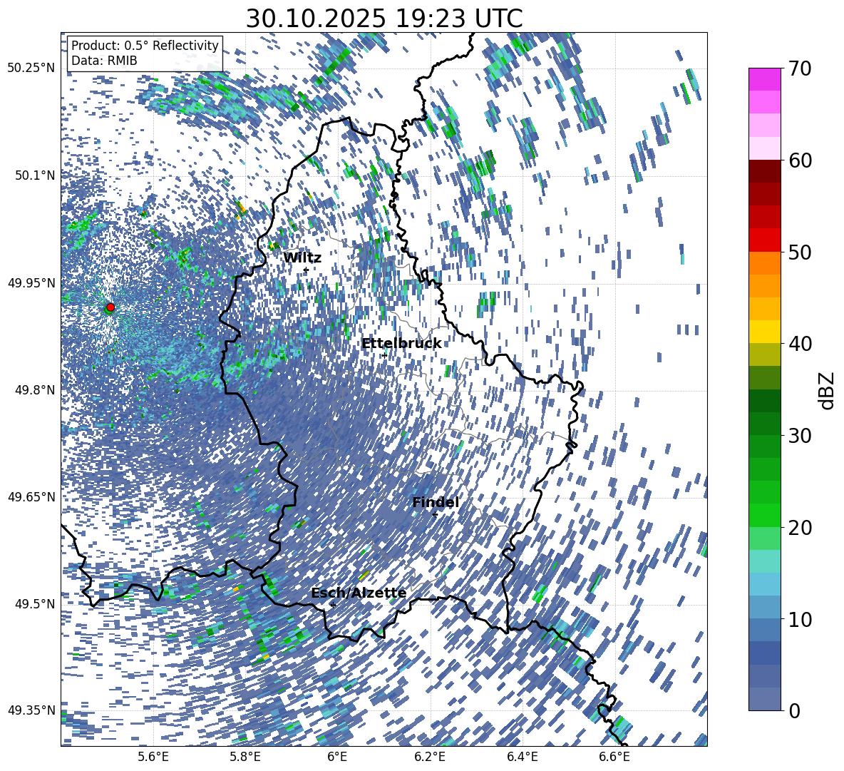Select the Ettelbruck city label
Viewport: 844px width, 771px height.
click(401, 344)
